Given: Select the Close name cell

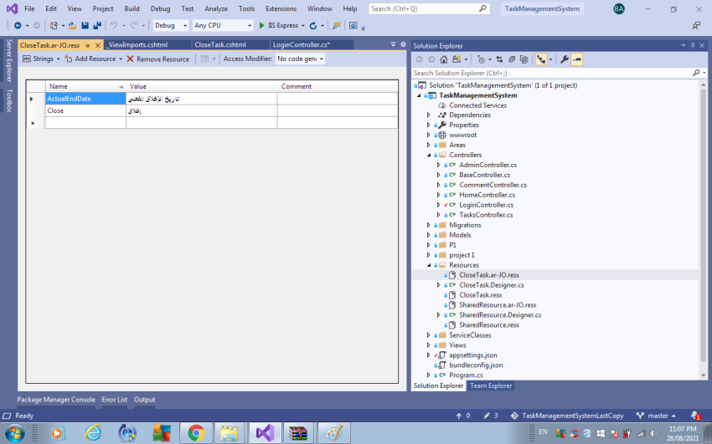Looking at the screenshot, I should 85,110.
